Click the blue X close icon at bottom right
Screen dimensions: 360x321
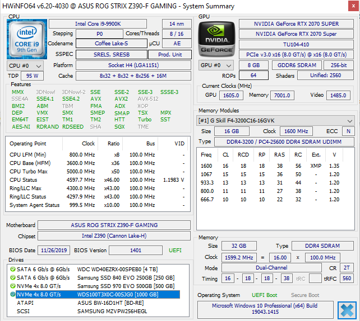[x=347, y=310]
